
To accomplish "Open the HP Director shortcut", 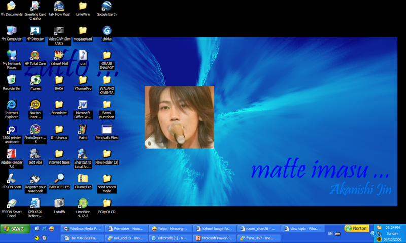I will [35, 30].
